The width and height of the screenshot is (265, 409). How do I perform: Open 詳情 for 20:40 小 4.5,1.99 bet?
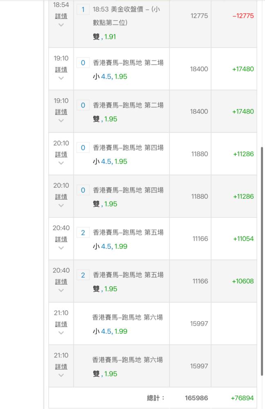click(x=61, y=239)
